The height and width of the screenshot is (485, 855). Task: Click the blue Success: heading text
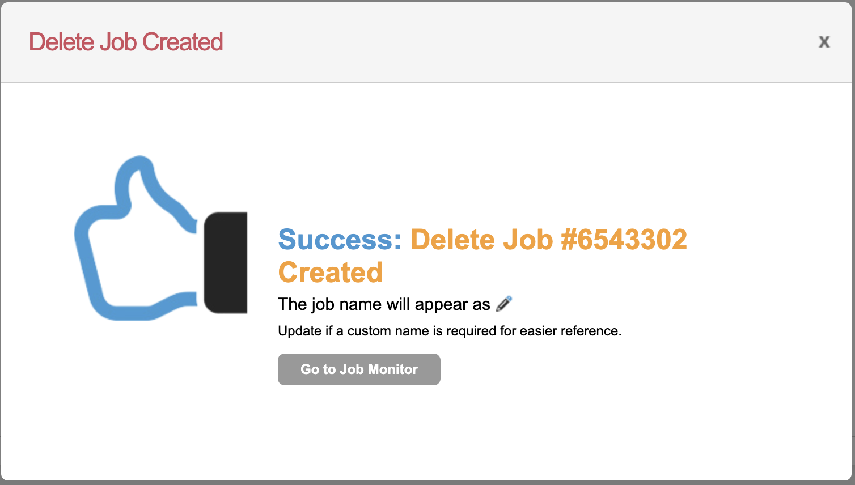[339, 240]
